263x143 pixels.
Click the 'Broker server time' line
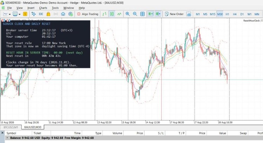click(39, 30)
